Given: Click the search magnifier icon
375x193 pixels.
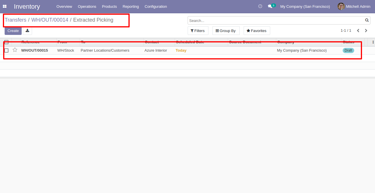Looking at the screenshot, I should 367,20.
